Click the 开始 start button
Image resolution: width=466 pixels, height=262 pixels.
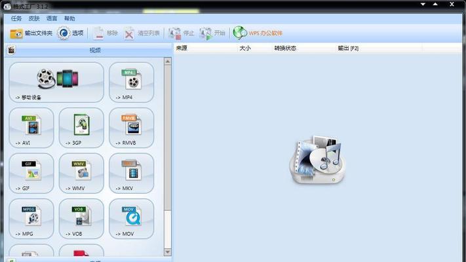point(212,33)
